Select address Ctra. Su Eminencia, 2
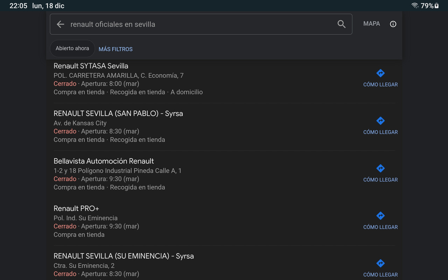 tap(84, 266)
